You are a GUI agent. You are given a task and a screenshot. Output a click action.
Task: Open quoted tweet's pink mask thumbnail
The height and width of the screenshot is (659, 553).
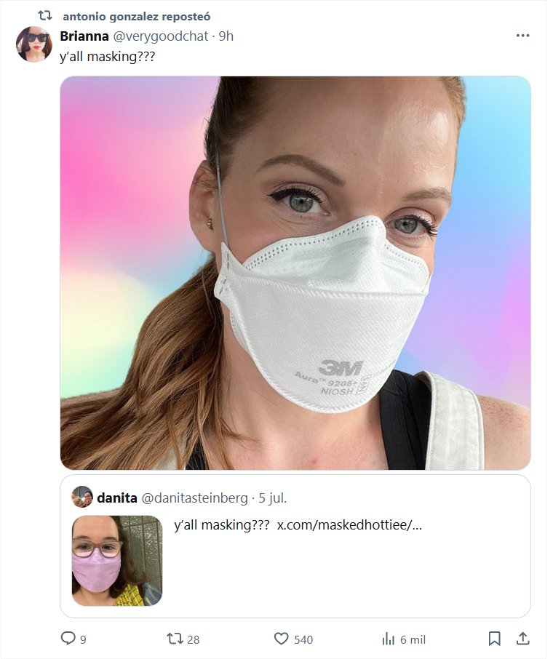coord(116,560)
